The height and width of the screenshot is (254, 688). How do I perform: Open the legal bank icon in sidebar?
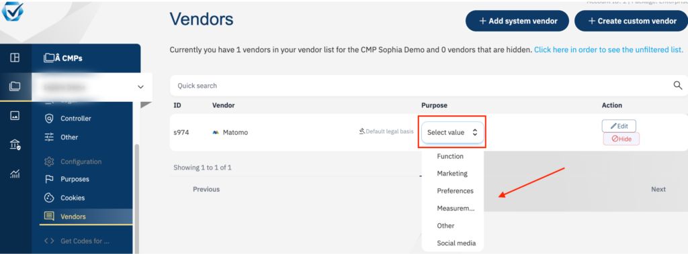pyautogui.click(x=15, y=145)
